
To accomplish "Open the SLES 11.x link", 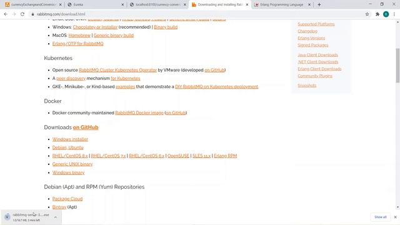I will click(201, 156).
